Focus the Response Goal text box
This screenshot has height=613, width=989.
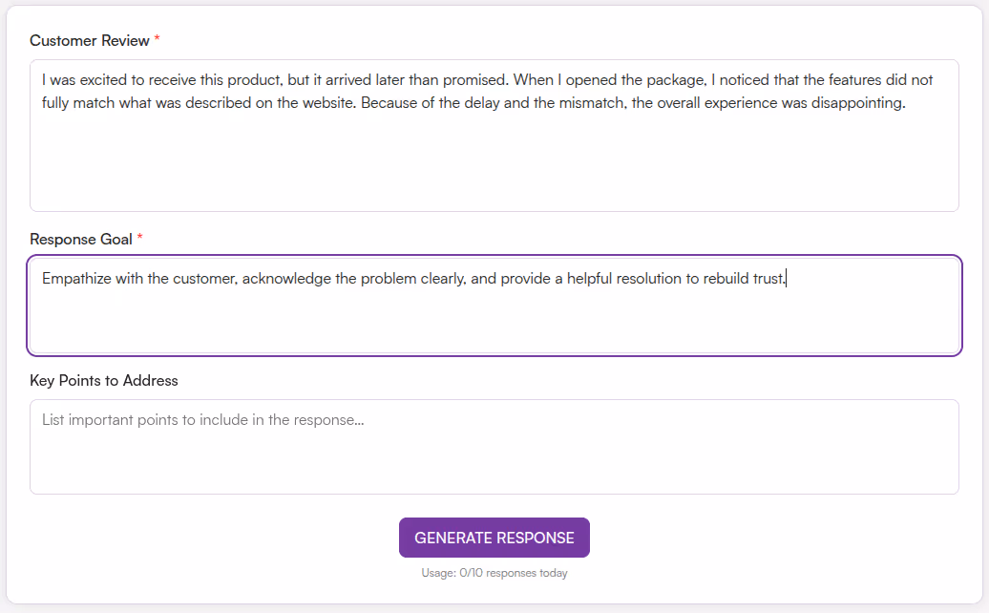coord(494,315)
